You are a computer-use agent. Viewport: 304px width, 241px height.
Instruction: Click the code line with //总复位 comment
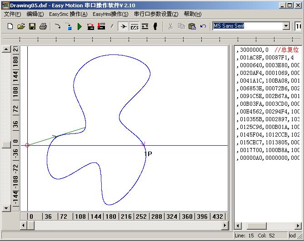268,50
